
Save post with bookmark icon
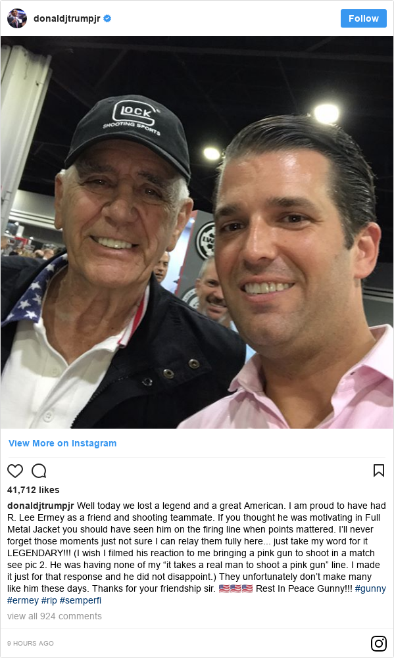[379, 470]
